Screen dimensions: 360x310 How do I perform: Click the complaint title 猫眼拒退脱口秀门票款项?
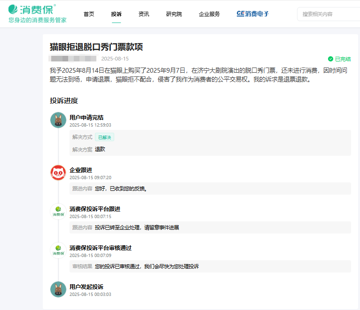click(96, 47)
